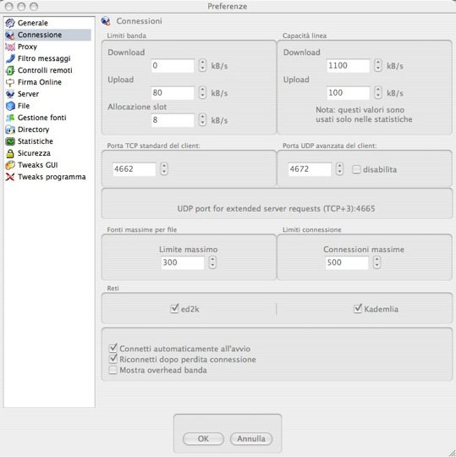Switch to Gestione fonti section
Screen dimensions: 456x457
[41, 118]
